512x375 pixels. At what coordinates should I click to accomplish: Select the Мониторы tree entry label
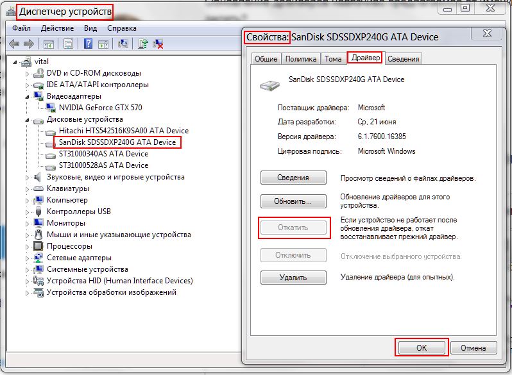pos(66,223)
